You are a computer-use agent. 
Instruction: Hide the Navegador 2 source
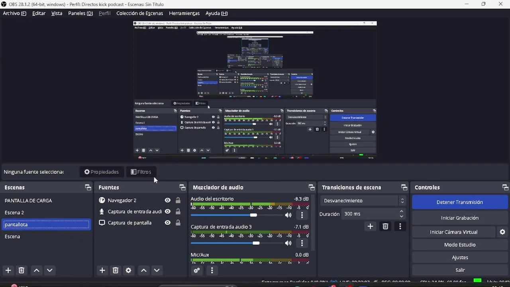coord(168,200)
